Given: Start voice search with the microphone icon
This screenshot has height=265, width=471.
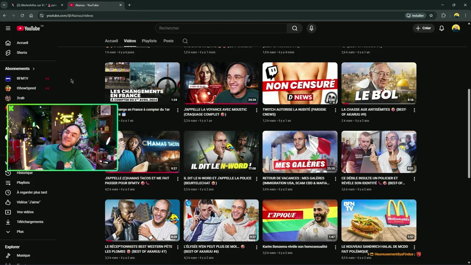Looking at the screenshot, I should 311,28.
